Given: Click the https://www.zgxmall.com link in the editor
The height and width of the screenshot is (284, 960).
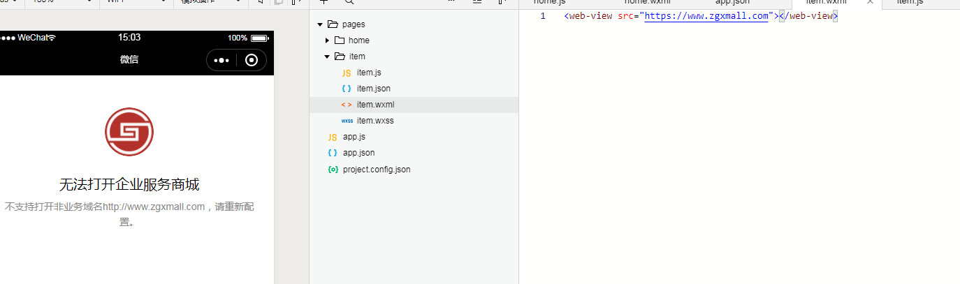Looking at the screenshot, I should click(706, 16).
